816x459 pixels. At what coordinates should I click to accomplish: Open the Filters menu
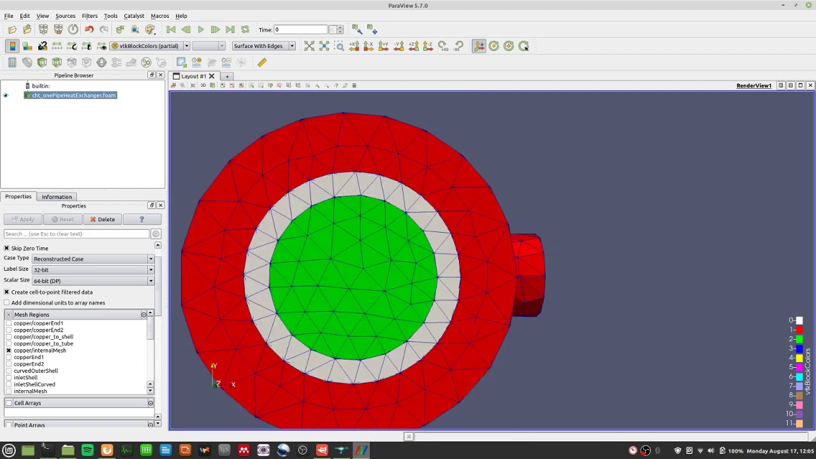click(x=89, y=16)
